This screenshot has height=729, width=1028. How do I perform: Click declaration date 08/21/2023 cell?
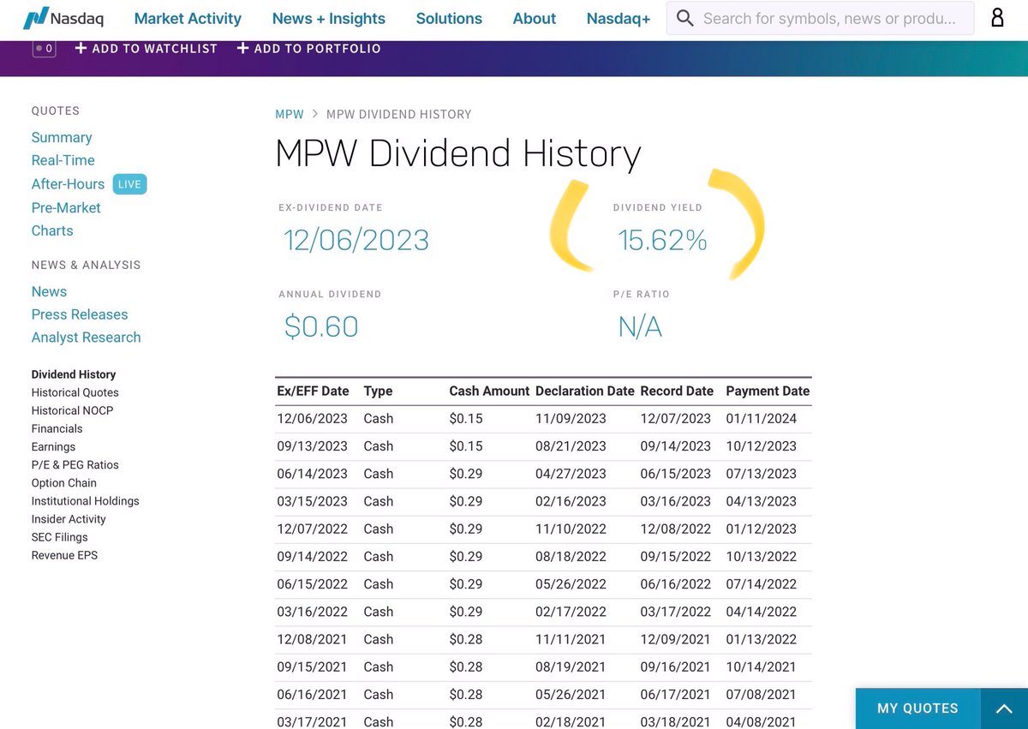tap(571, 446)
